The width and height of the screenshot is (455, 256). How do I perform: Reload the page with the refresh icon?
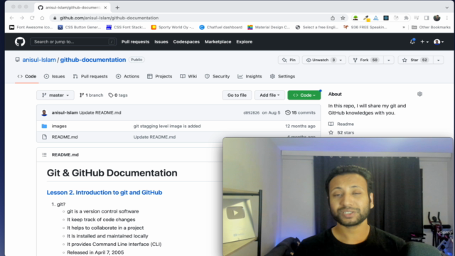[x=32, y=18]
